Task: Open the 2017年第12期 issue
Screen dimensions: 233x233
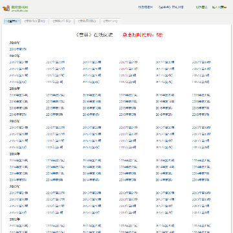Action: [19, 76]
